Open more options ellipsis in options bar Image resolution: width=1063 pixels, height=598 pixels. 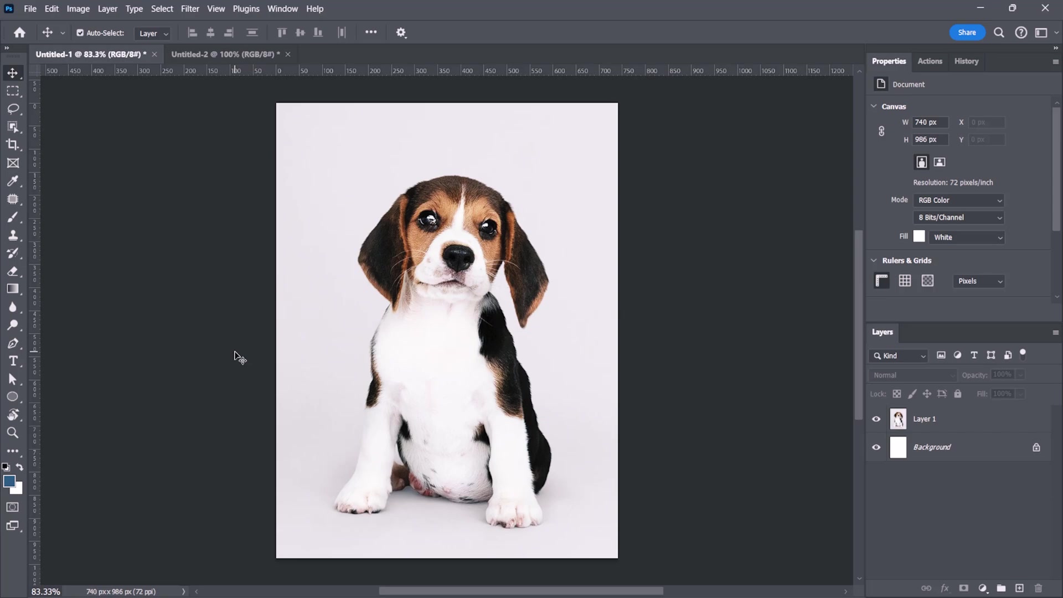pyautogui.click(x=371, y=32)
